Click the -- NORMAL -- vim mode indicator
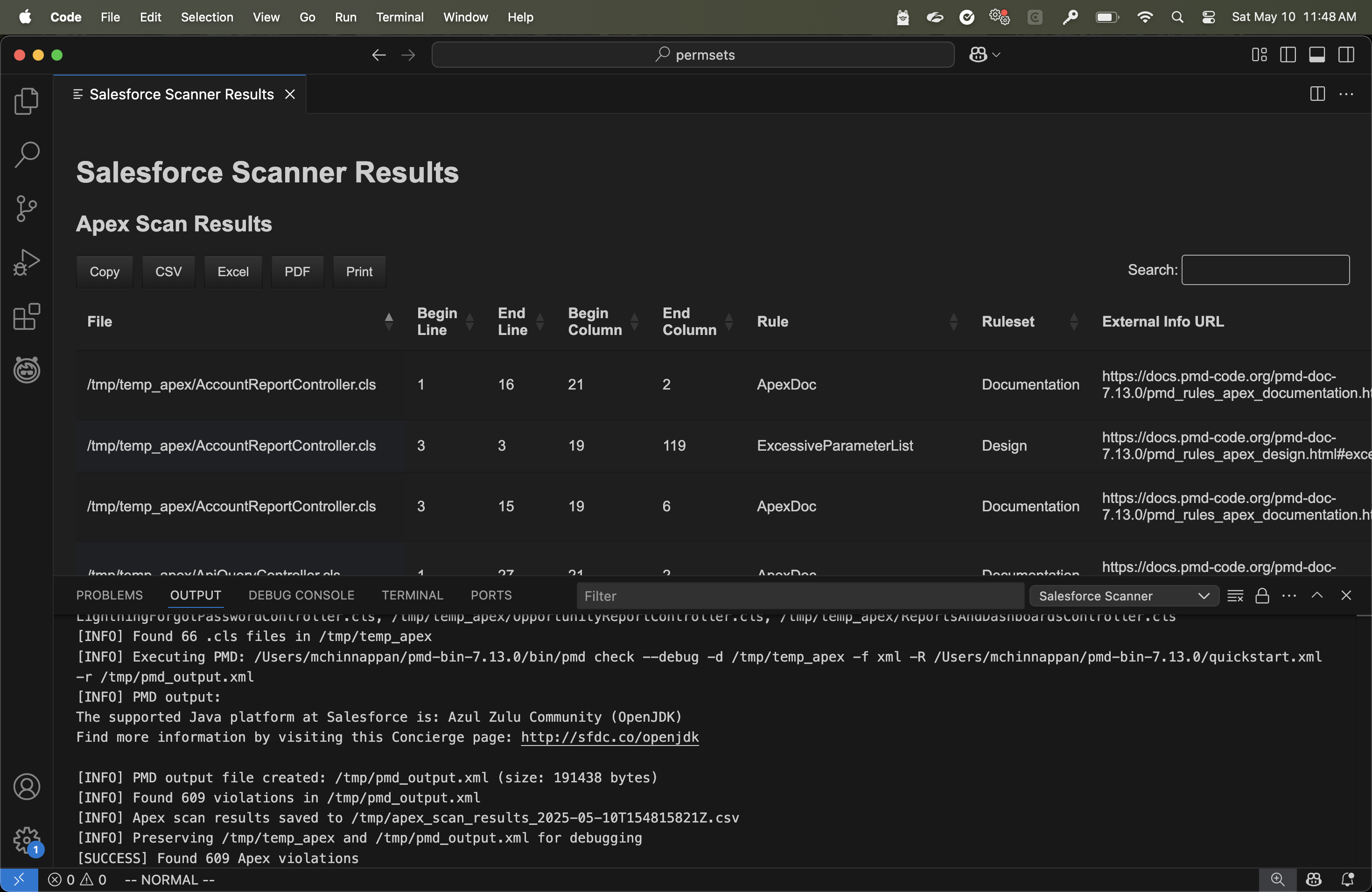Viewport: 1372px width, 892px height. 169,880
